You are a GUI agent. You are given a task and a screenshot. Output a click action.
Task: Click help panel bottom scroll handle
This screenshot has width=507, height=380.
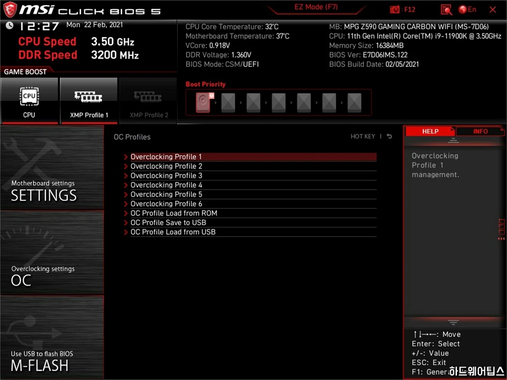coord(454,322)
